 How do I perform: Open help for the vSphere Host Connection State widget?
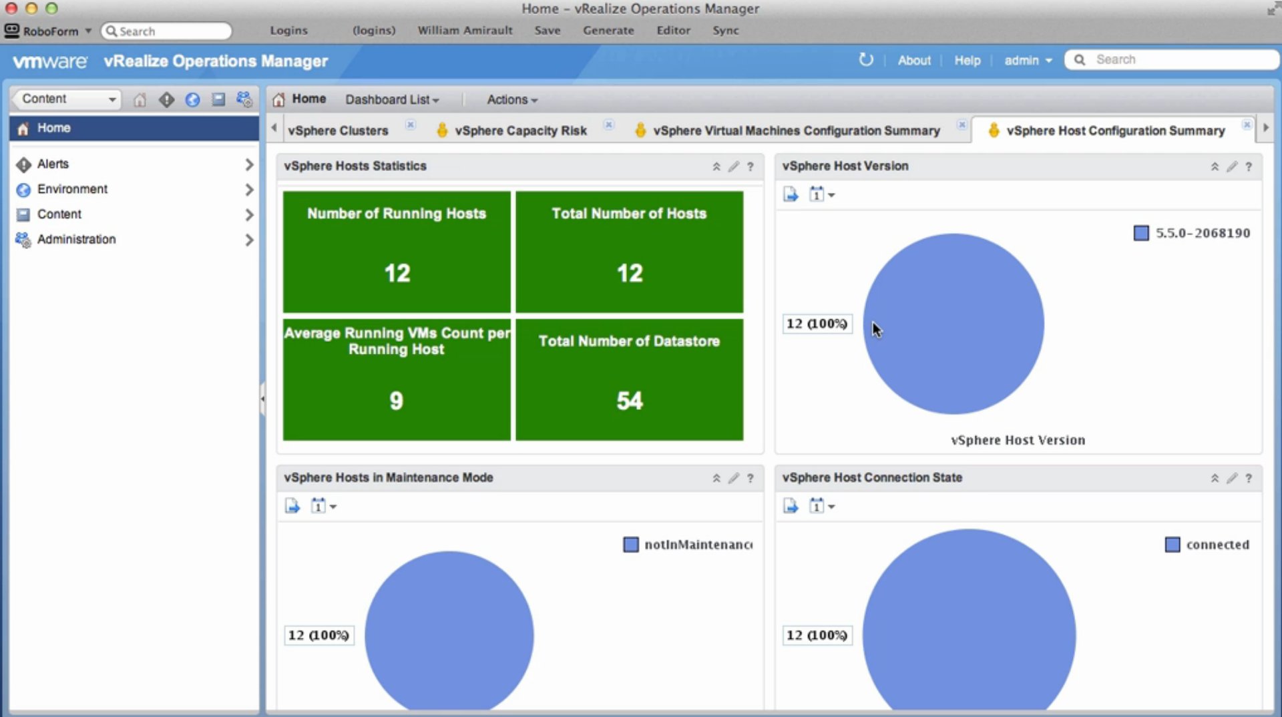tap(1249, 478)
